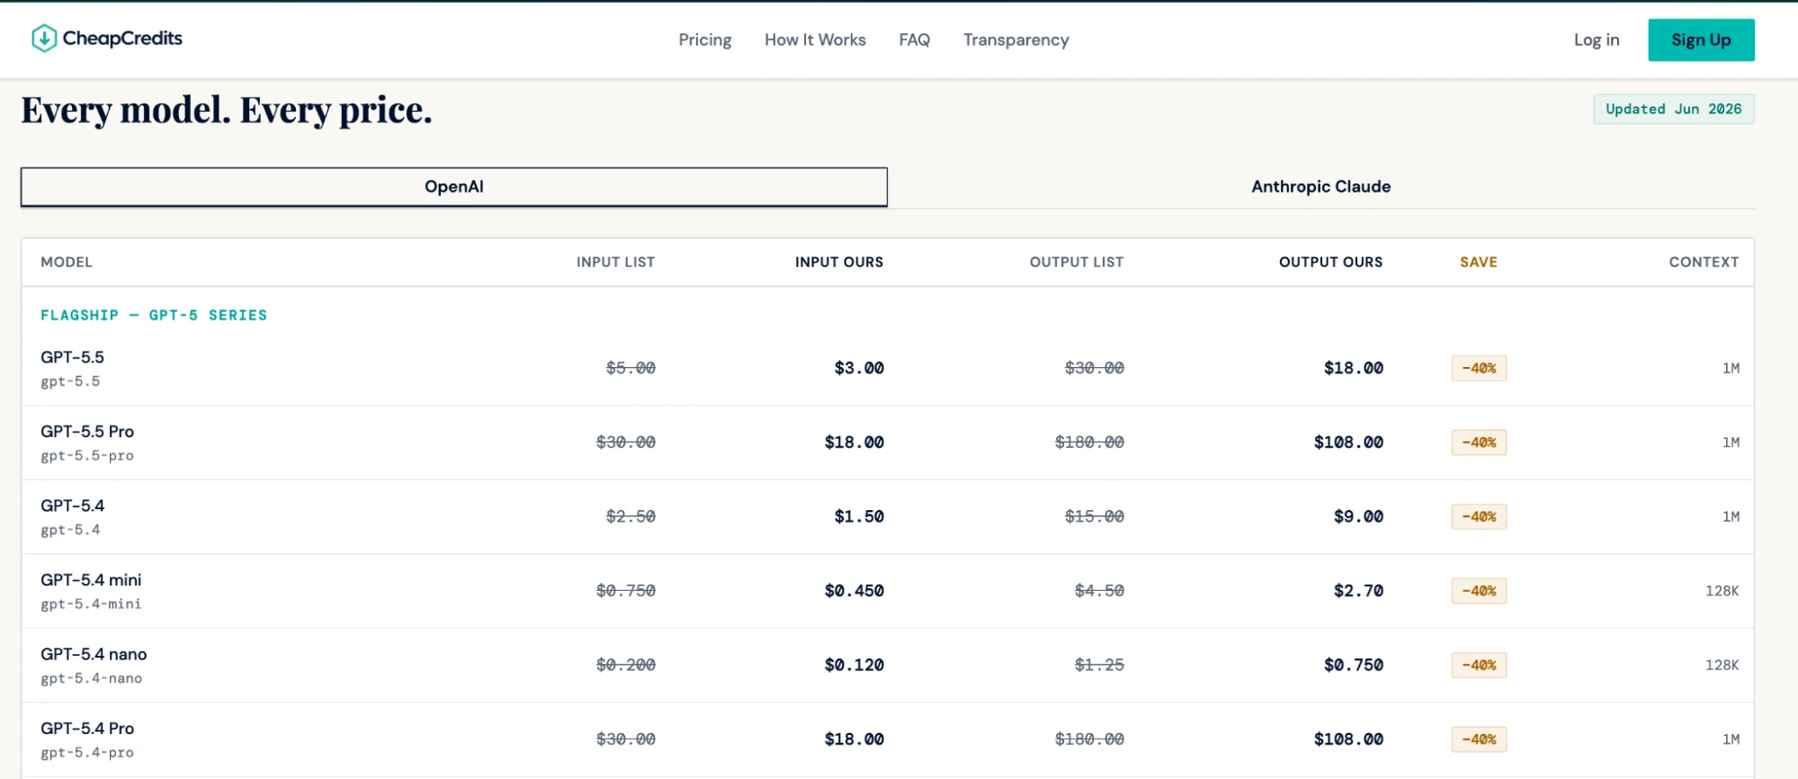Click the $2.70 output price for GPT-5.4 mini
The height and width of the screenshot is (779, 1798).
(1358, 591)
